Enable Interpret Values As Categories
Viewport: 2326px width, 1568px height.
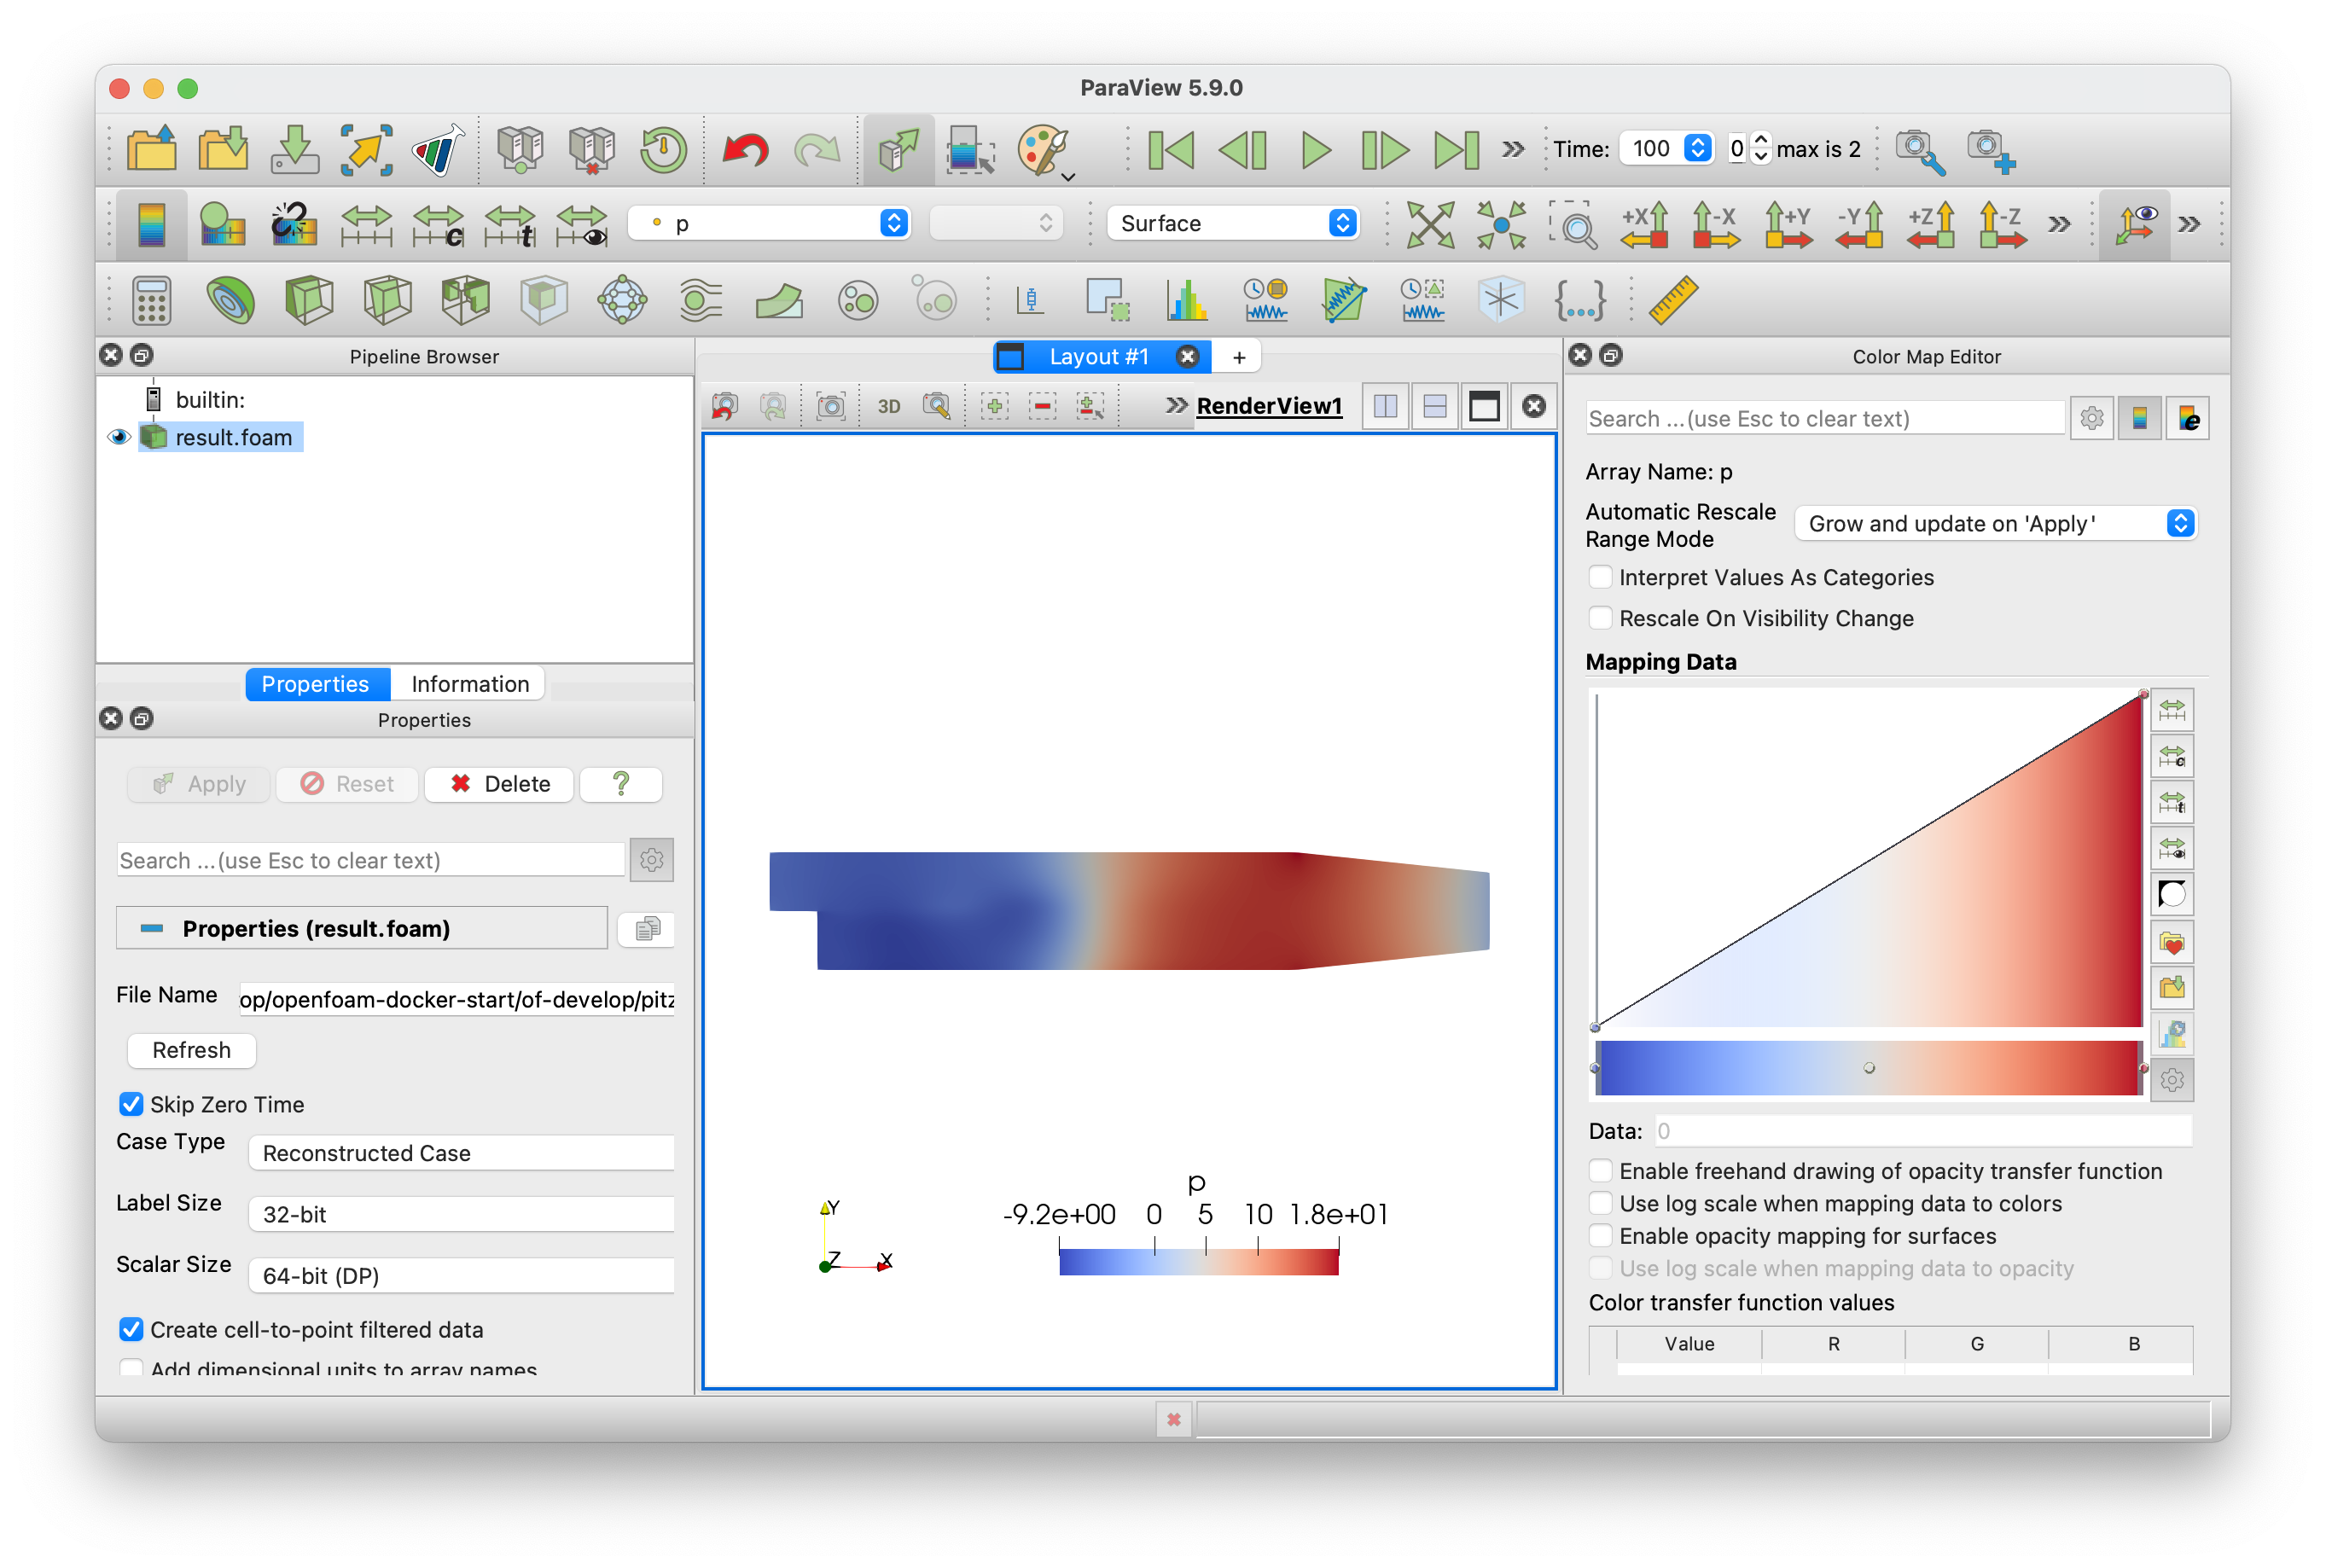1600,577
